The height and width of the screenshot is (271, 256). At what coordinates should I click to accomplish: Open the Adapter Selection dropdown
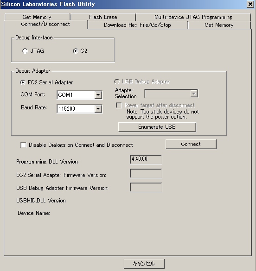click(x=193, y=94)
